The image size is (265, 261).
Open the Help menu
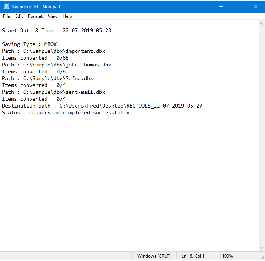(x=67, y=16)
